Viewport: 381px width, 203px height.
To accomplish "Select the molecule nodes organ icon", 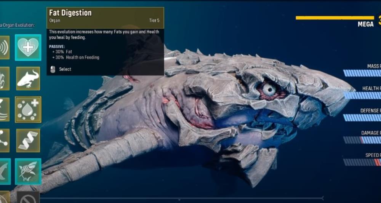I will point(4,141).
